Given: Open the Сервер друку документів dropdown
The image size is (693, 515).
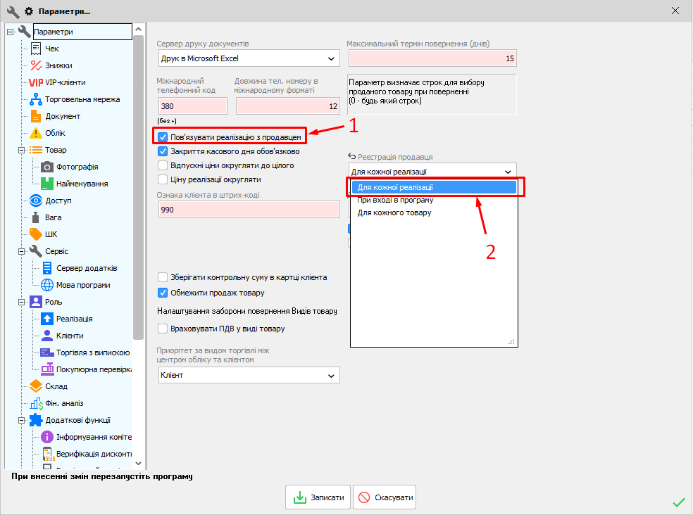Looking at the screenshot, I should 249,58.
